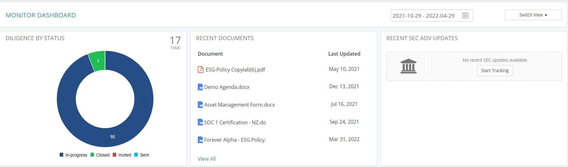Click the blue In-progress segment showing 16
568x167 pixels.
click(x=112, y=137)
